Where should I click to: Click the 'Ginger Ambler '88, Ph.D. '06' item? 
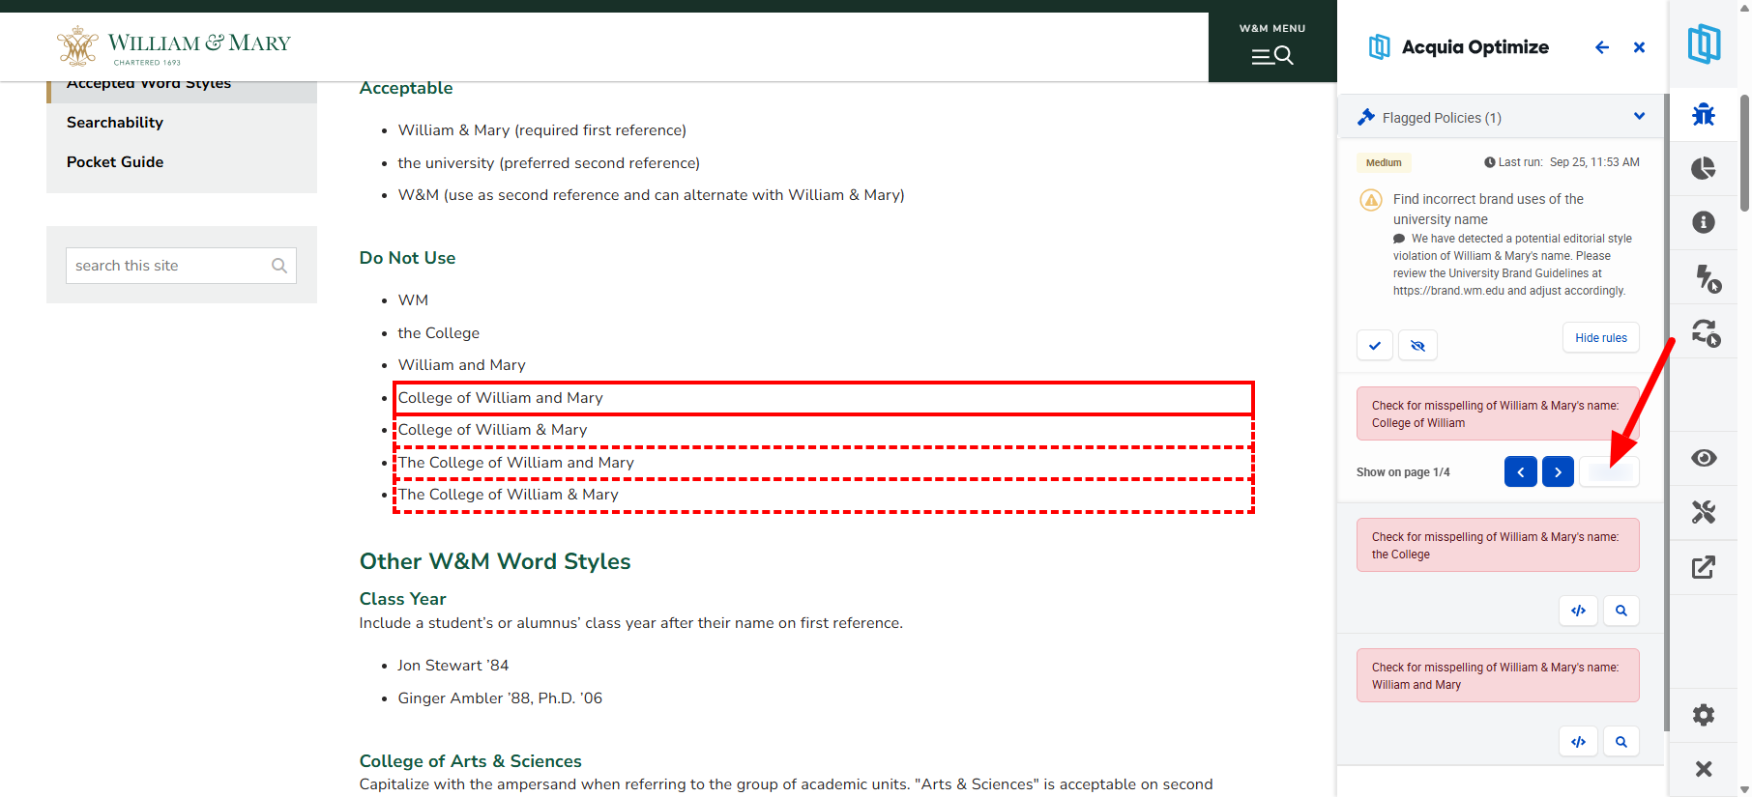pos(500,698)
